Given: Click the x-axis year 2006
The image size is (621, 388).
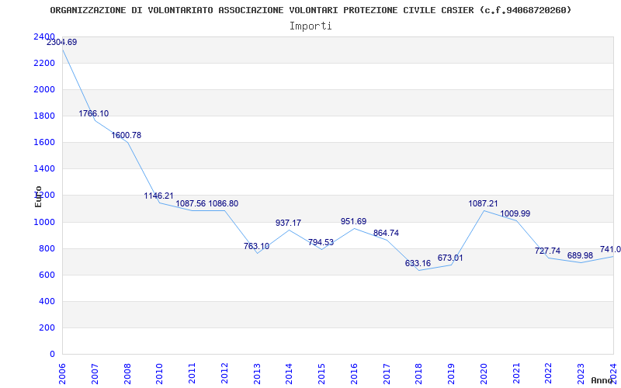Looking at the screenshot, I should coord(62,373).
